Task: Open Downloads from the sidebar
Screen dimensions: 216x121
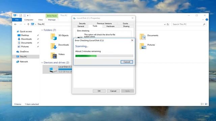Action: tap(26, 39)
